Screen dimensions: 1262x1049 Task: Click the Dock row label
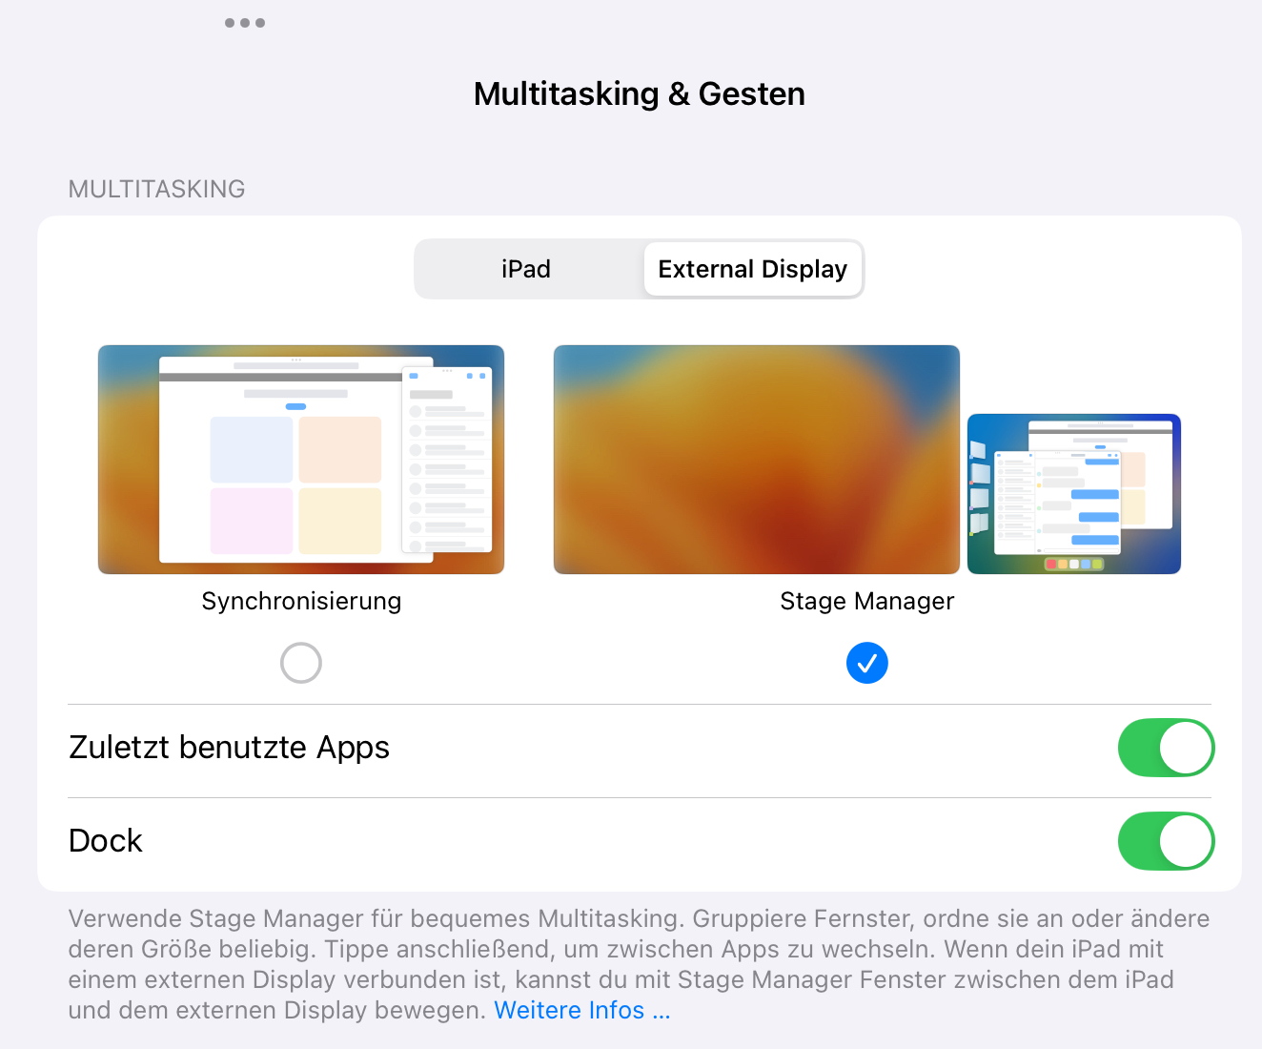point(106,841)
